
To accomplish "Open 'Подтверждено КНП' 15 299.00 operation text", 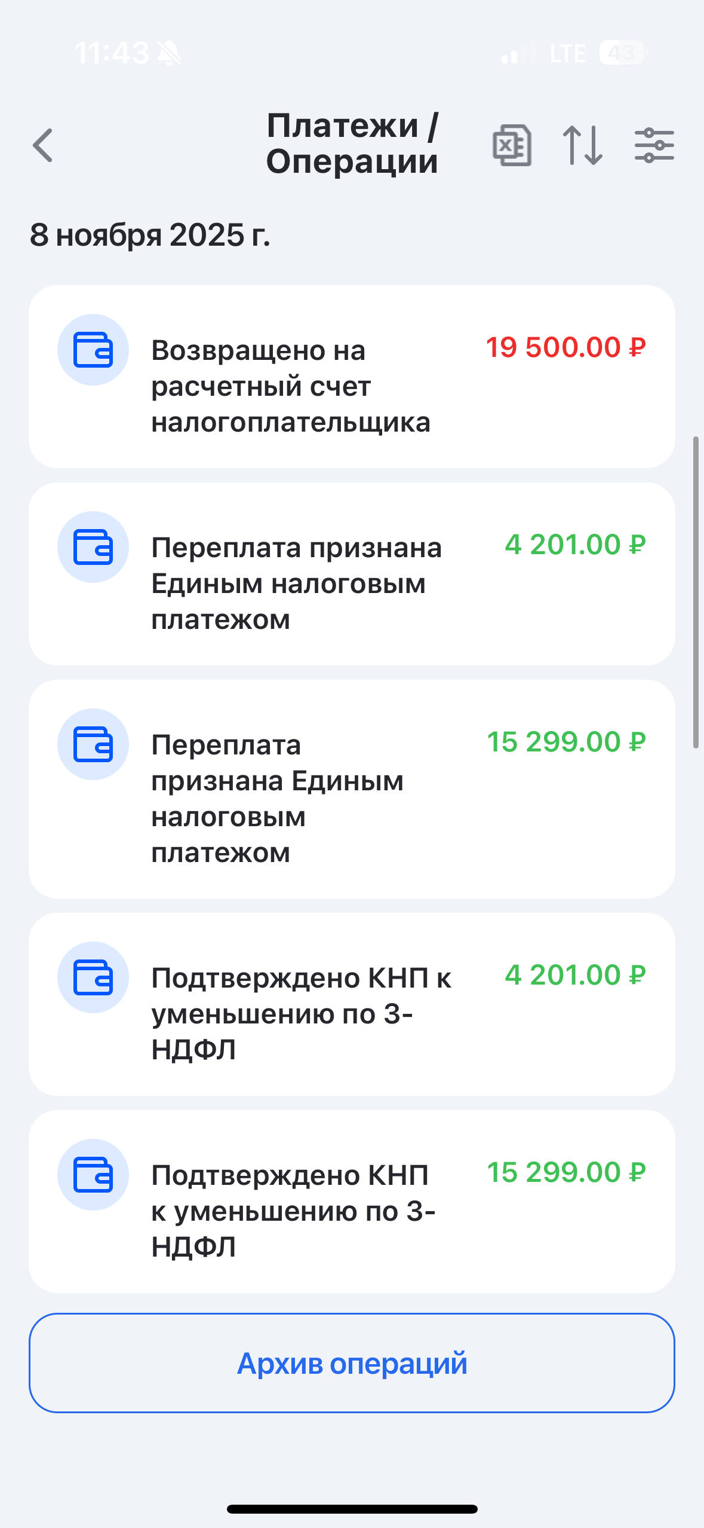I will pyautogui.click(x=293, y=1211).
